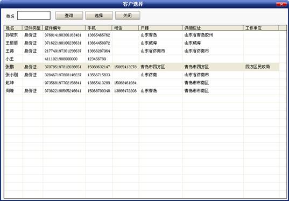289x201 pixels.
Task: Click 身份证 in 孙晓东's row
Action: pyautogui.click(x=31, y=35)
